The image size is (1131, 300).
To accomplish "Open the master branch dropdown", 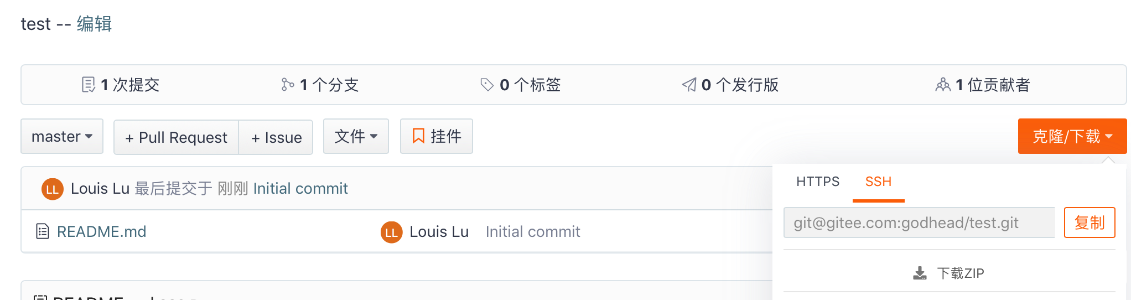I will (x=62, y=136).
